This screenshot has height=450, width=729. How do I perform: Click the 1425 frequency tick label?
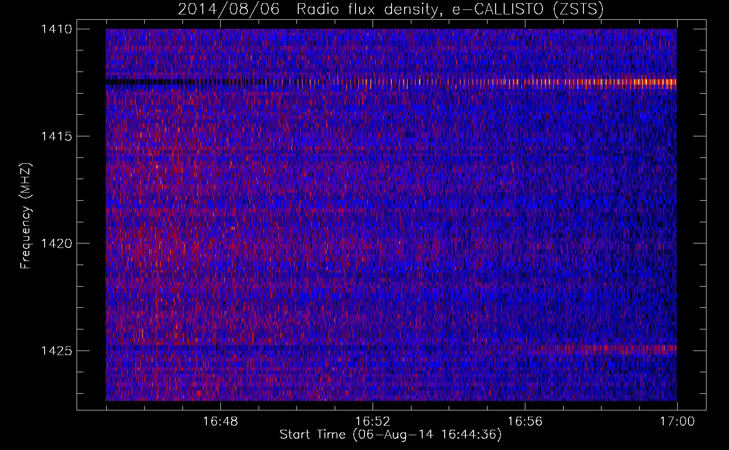(x=56, y=351)
